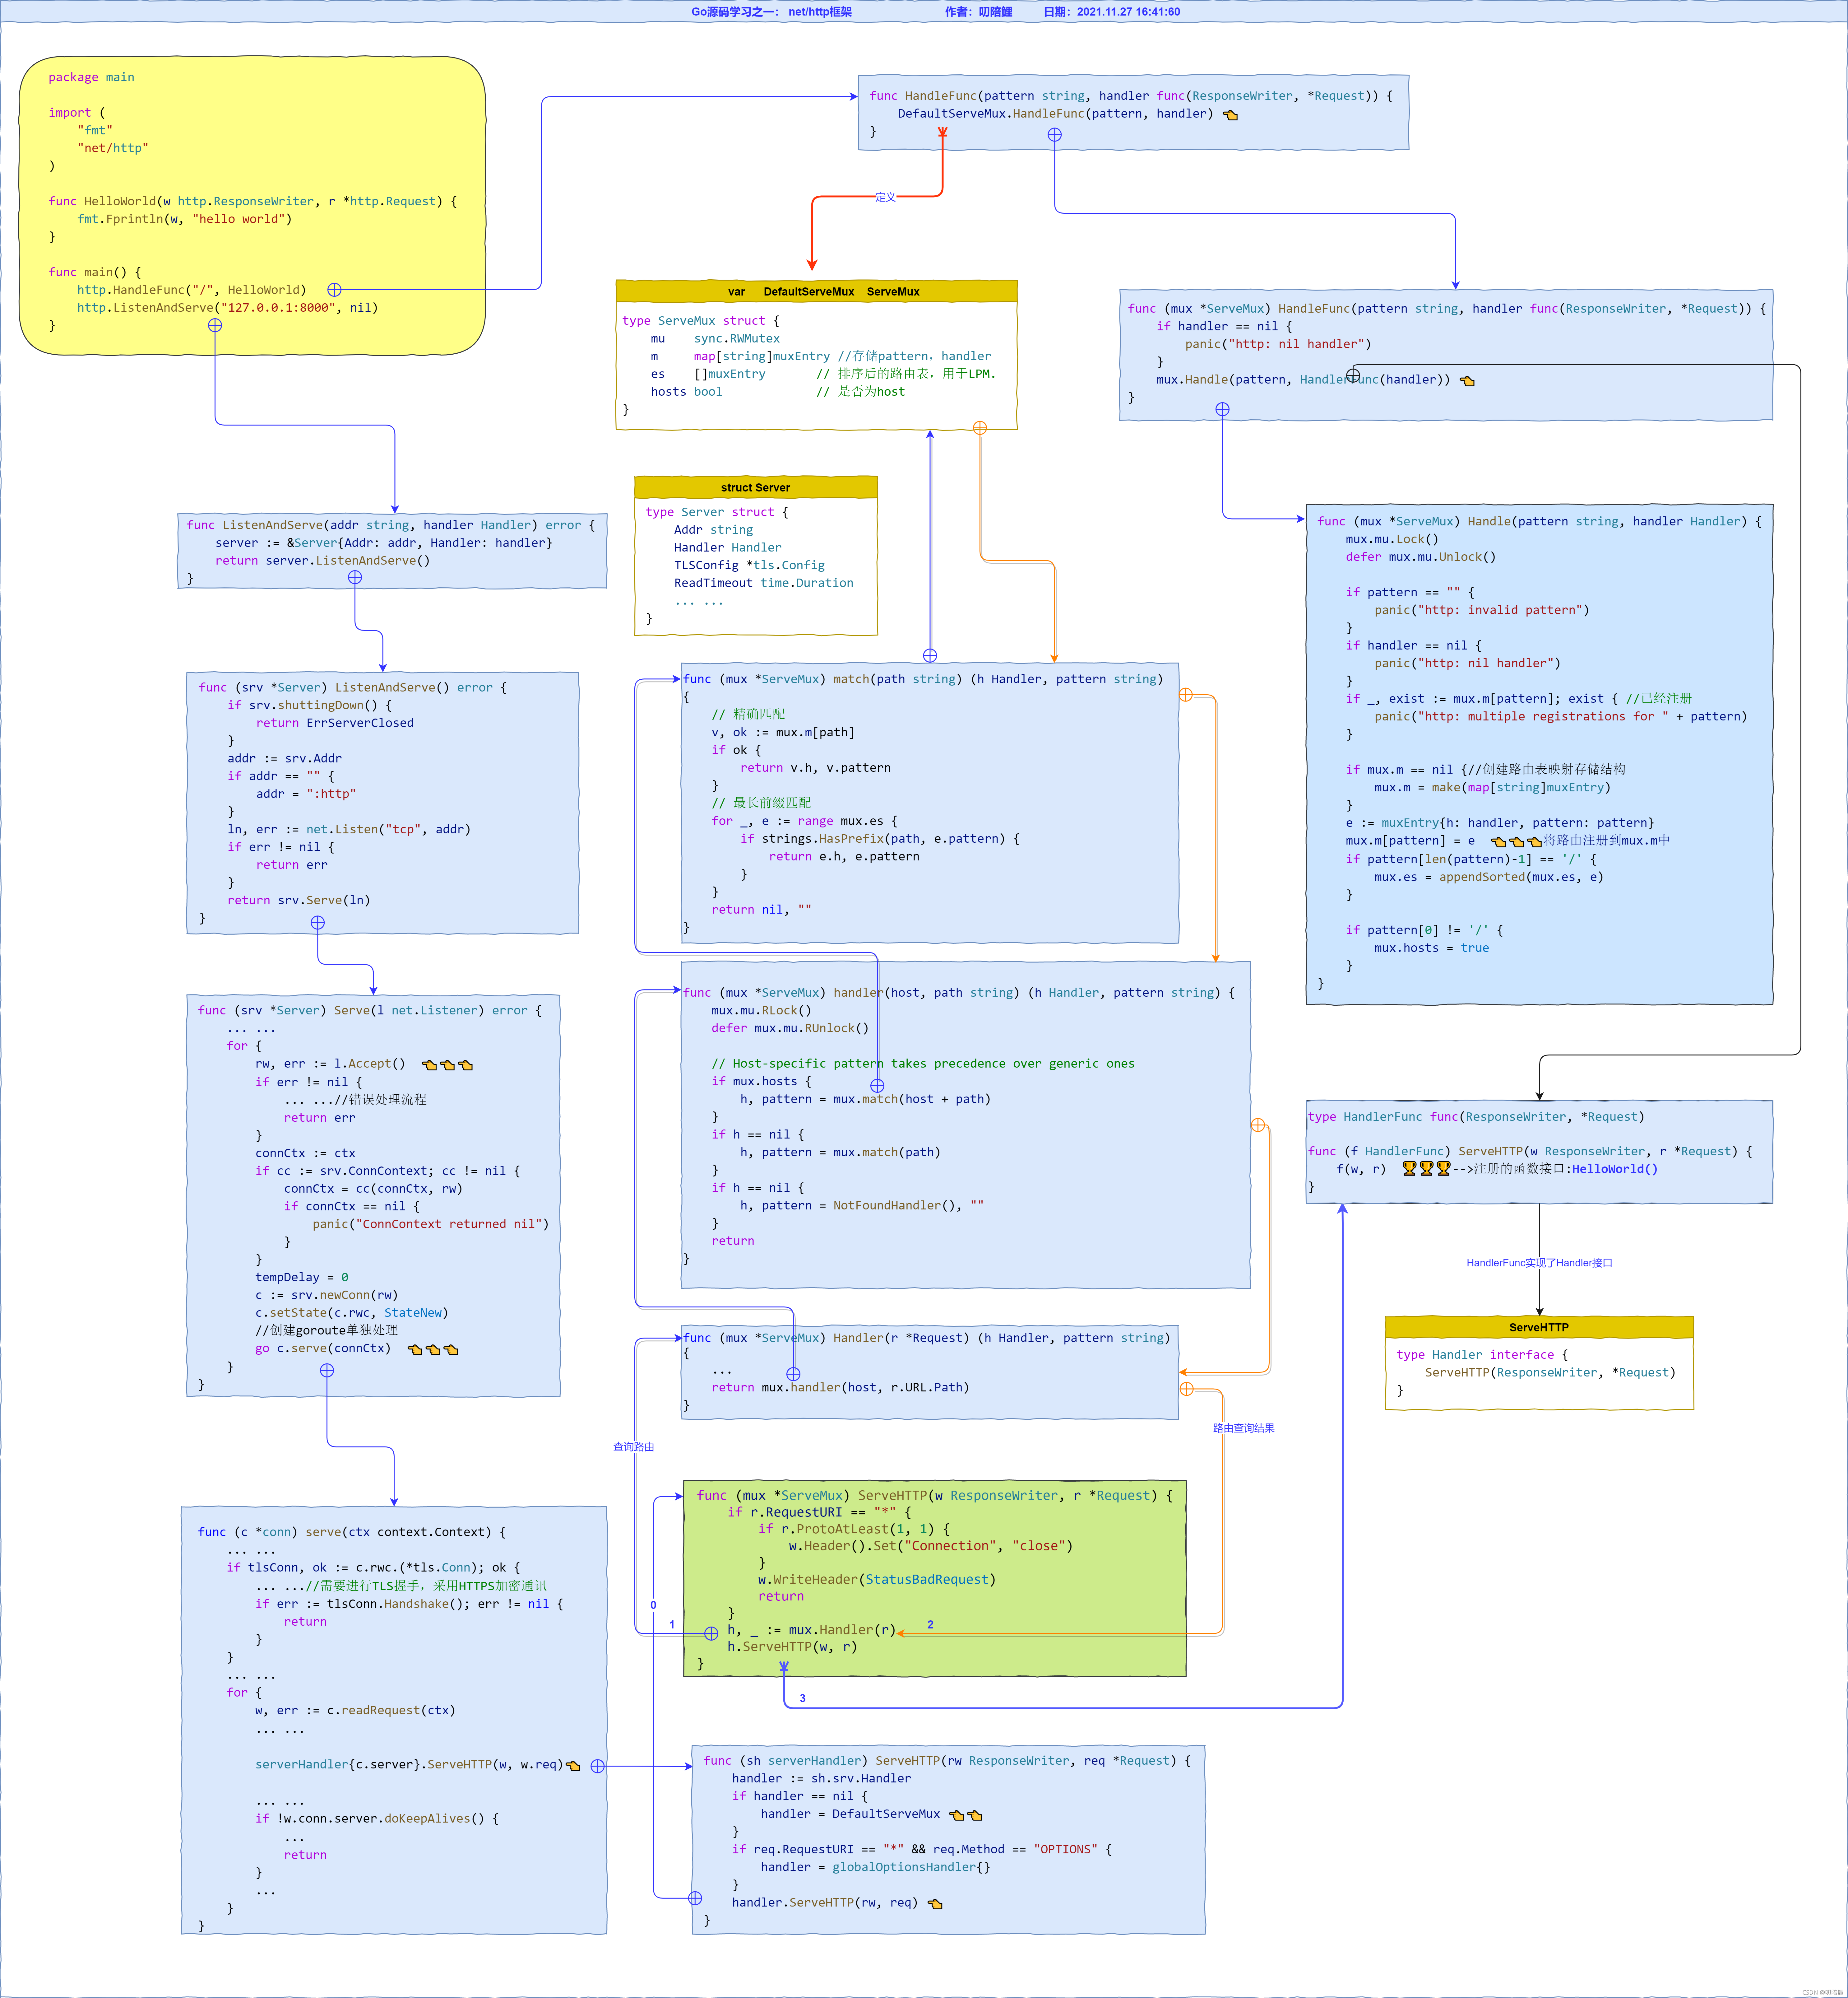Click pointing hand after mux.Handle(pattern, HandlerFunc(handler))
This screenshot has width=1848, height=1998.
click(1467, 381)
